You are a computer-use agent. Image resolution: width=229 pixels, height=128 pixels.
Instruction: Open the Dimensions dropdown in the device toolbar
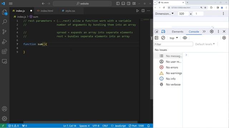tap(164, 14)
